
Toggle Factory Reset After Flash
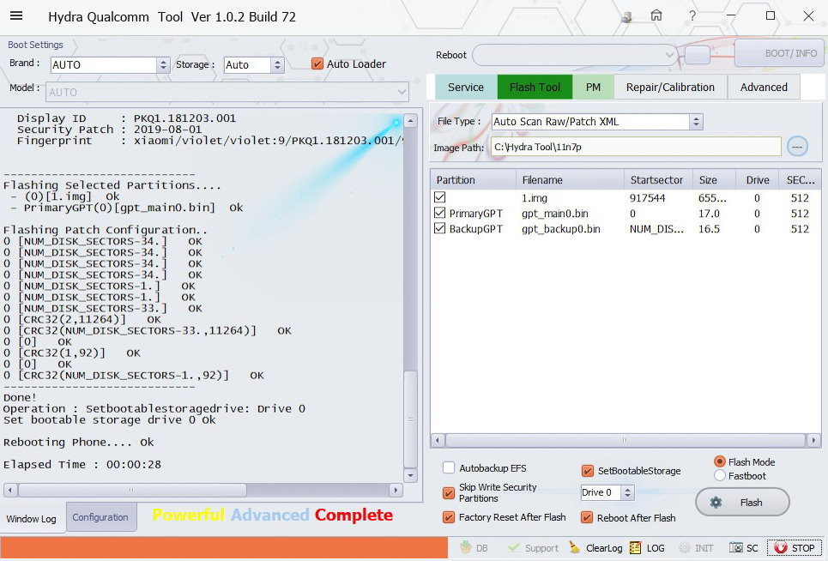(449, 517)
